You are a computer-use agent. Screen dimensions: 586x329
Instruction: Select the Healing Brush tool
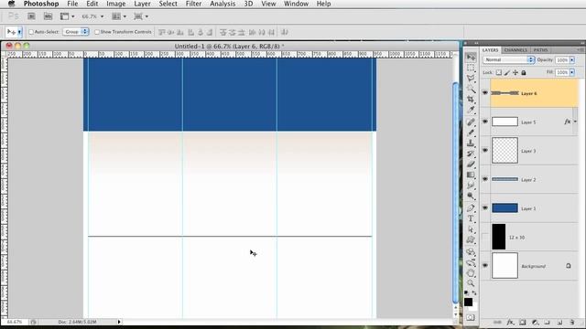[x=471, y=122]
